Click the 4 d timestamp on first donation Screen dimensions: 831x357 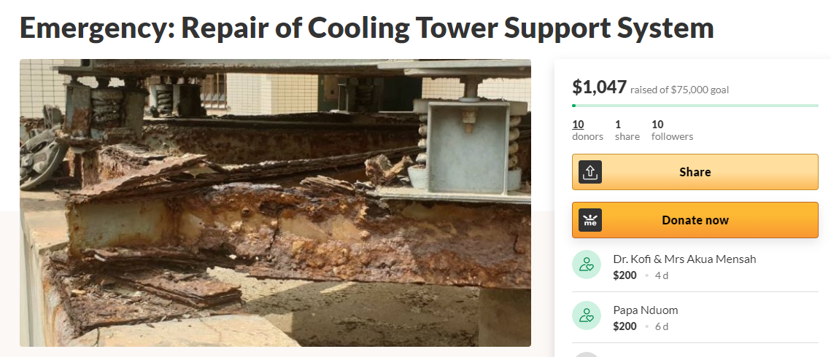662,275
